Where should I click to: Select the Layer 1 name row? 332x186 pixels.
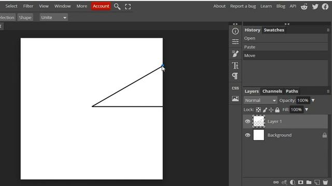pyautogui.click(x=285, y=121)
